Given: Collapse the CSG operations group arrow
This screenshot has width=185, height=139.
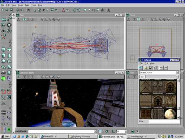Looking at the screenshot, I should pos(10,87).
